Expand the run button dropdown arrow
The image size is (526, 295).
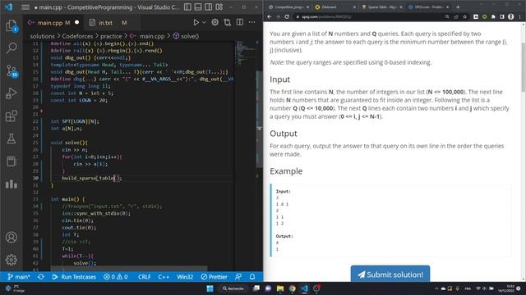[x=204, y=22]
